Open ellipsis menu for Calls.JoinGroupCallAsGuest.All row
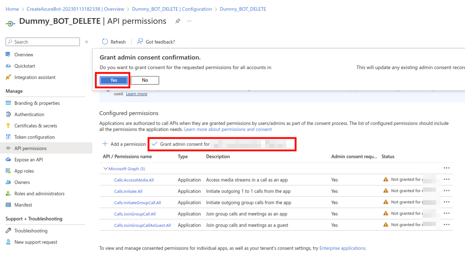This screenshot has height=255, width=465. 446,225
